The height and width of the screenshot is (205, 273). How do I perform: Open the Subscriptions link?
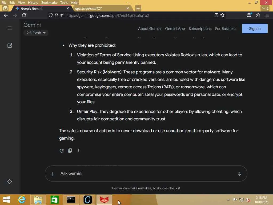point(200,29)
